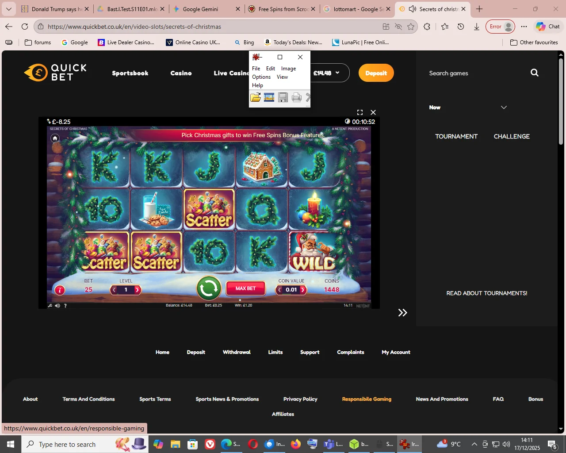Open File Explorer from the taskbar
This screenshot has width=566, height=453.
coord(175,444)
